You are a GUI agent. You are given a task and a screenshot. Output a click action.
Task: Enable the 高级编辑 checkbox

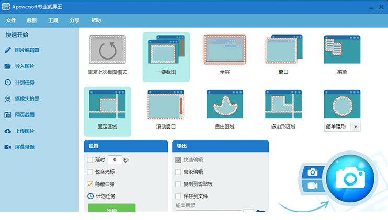[178, 172]
